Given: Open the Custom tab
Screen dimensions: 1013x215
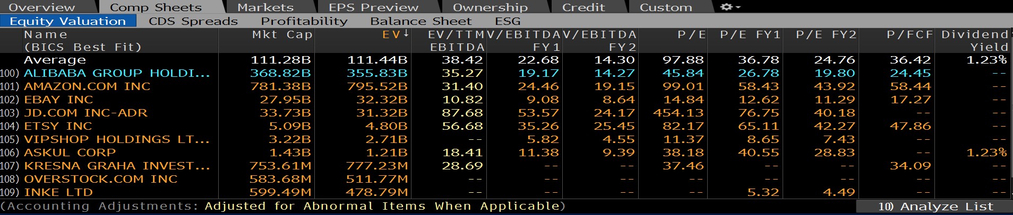Looking at the screenshot, I should coord(666,7).
